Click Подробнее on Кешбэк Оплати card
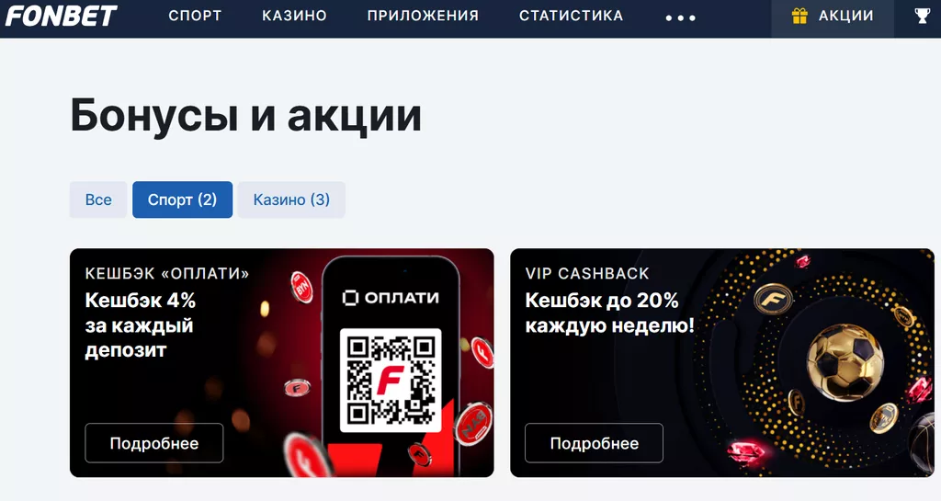This screenshot has width=941, height=501. (x=154, y=443)
